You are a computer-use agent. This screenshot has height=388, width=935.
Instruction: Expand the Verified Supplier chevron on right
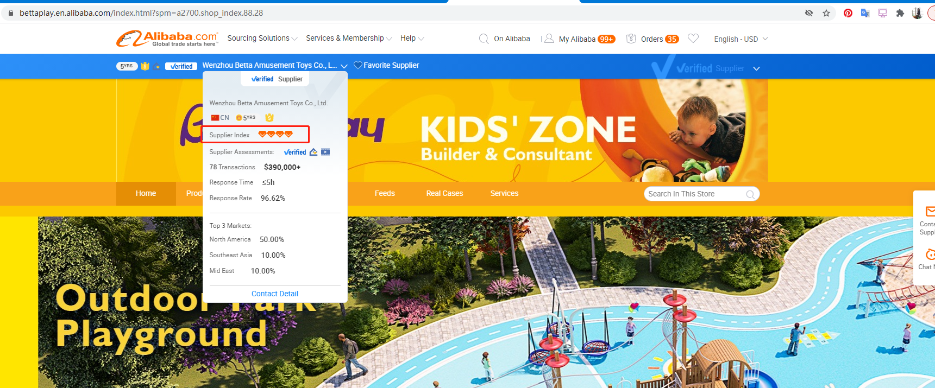(x=756, y=68)
